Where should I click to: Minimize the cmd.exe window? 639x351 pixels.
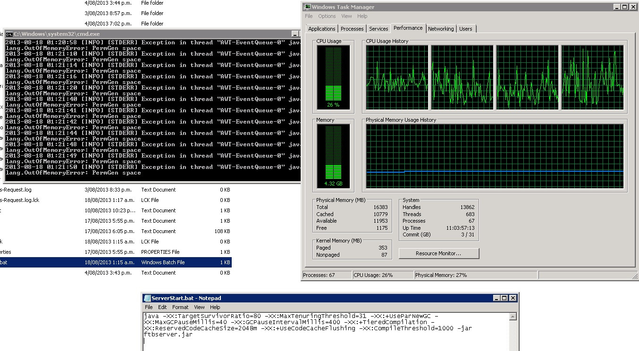[x=295, y=34]
